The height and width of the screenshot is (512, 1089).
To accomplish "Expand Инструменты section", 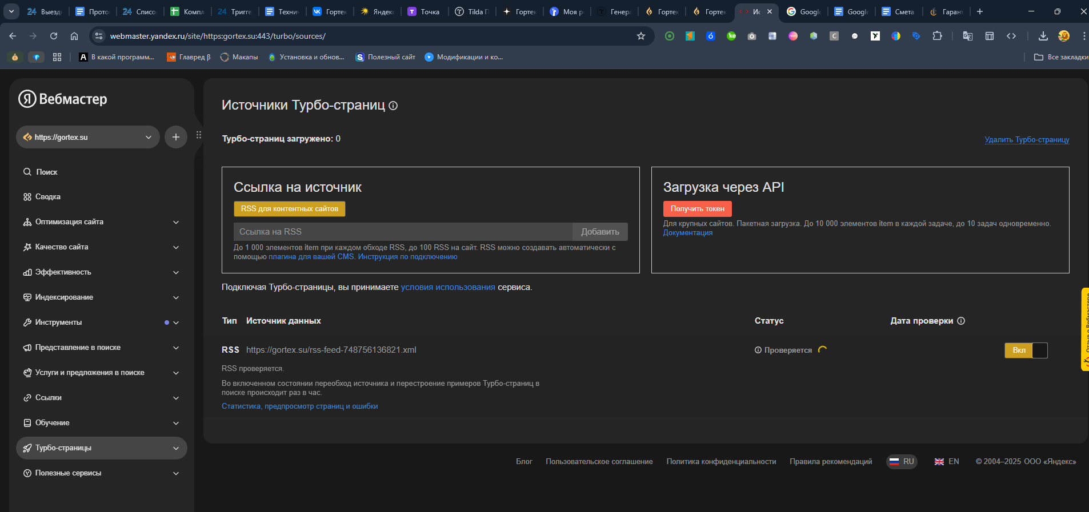I will pos(102,322).
